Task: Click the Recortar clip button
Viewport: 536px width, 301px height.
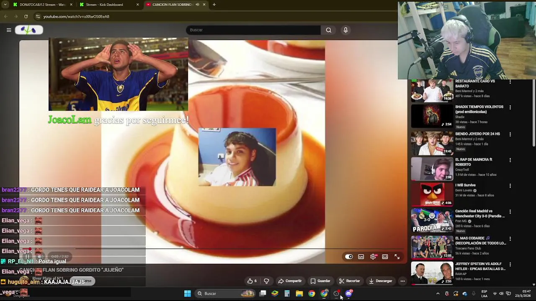Action: (x=349, y=281)
